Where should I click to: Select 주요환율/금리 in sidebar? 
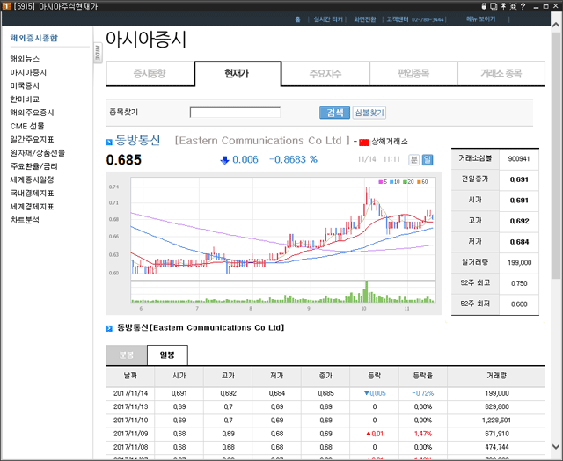33,166
